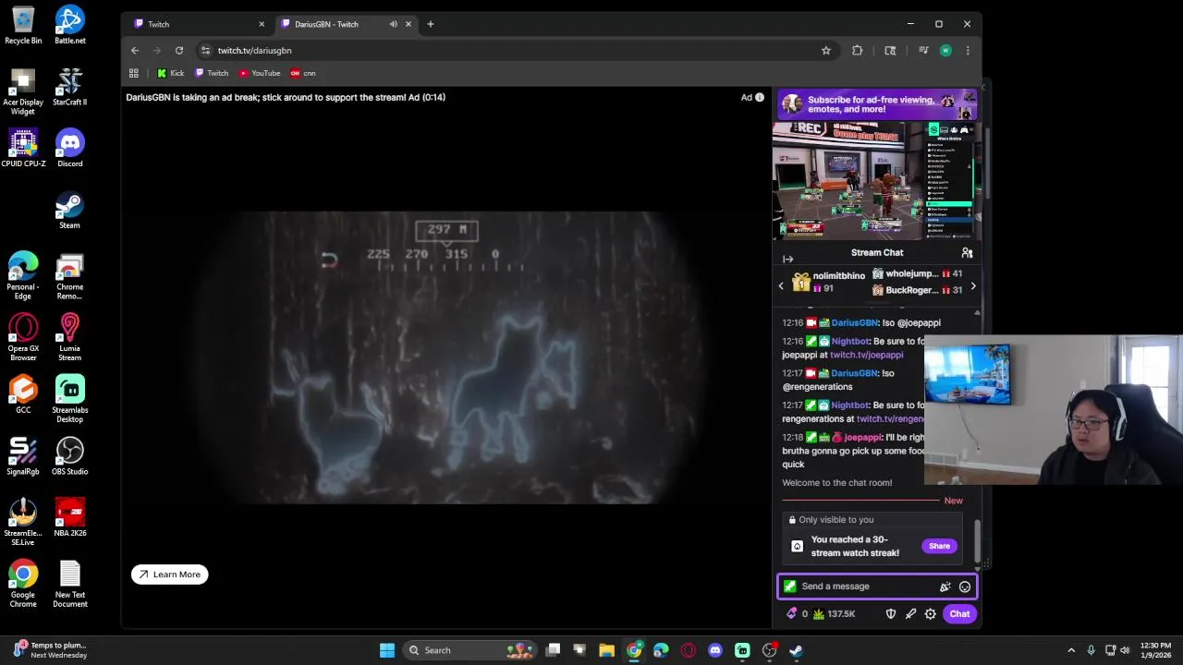Open the channel points balance 137.5K

coord(835,613)
